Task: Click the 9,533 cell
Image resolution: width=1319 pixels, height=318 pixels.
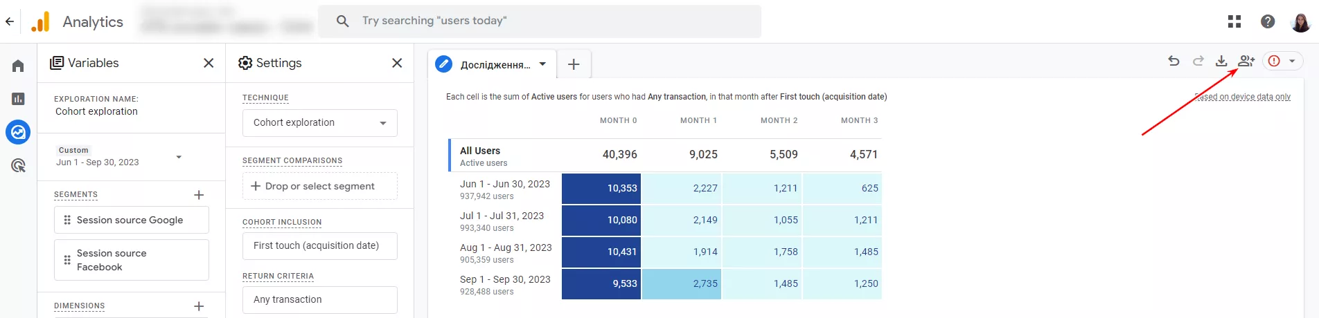Action: pyautogui.click(x=601, y=283)
